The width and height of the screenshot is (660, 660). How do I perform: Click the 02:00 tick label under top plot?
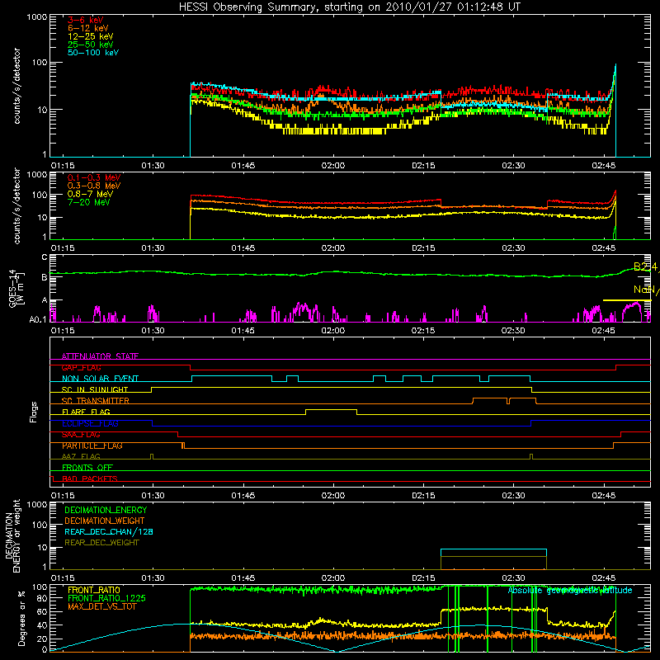(x=333, y=166)
